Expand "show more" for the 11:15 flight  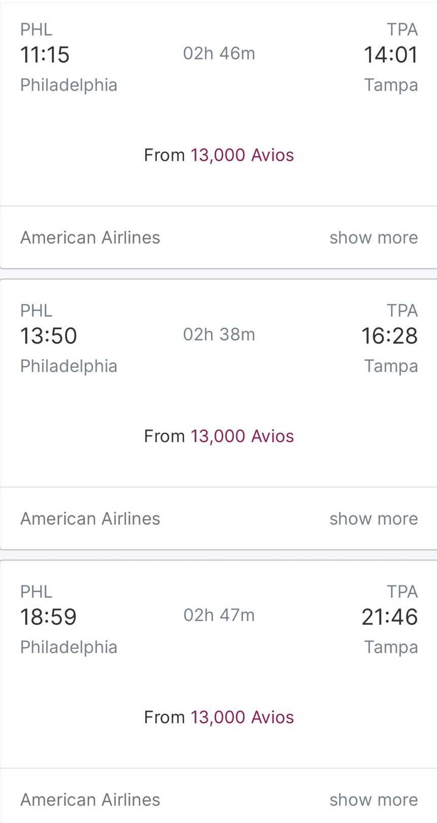373,237
